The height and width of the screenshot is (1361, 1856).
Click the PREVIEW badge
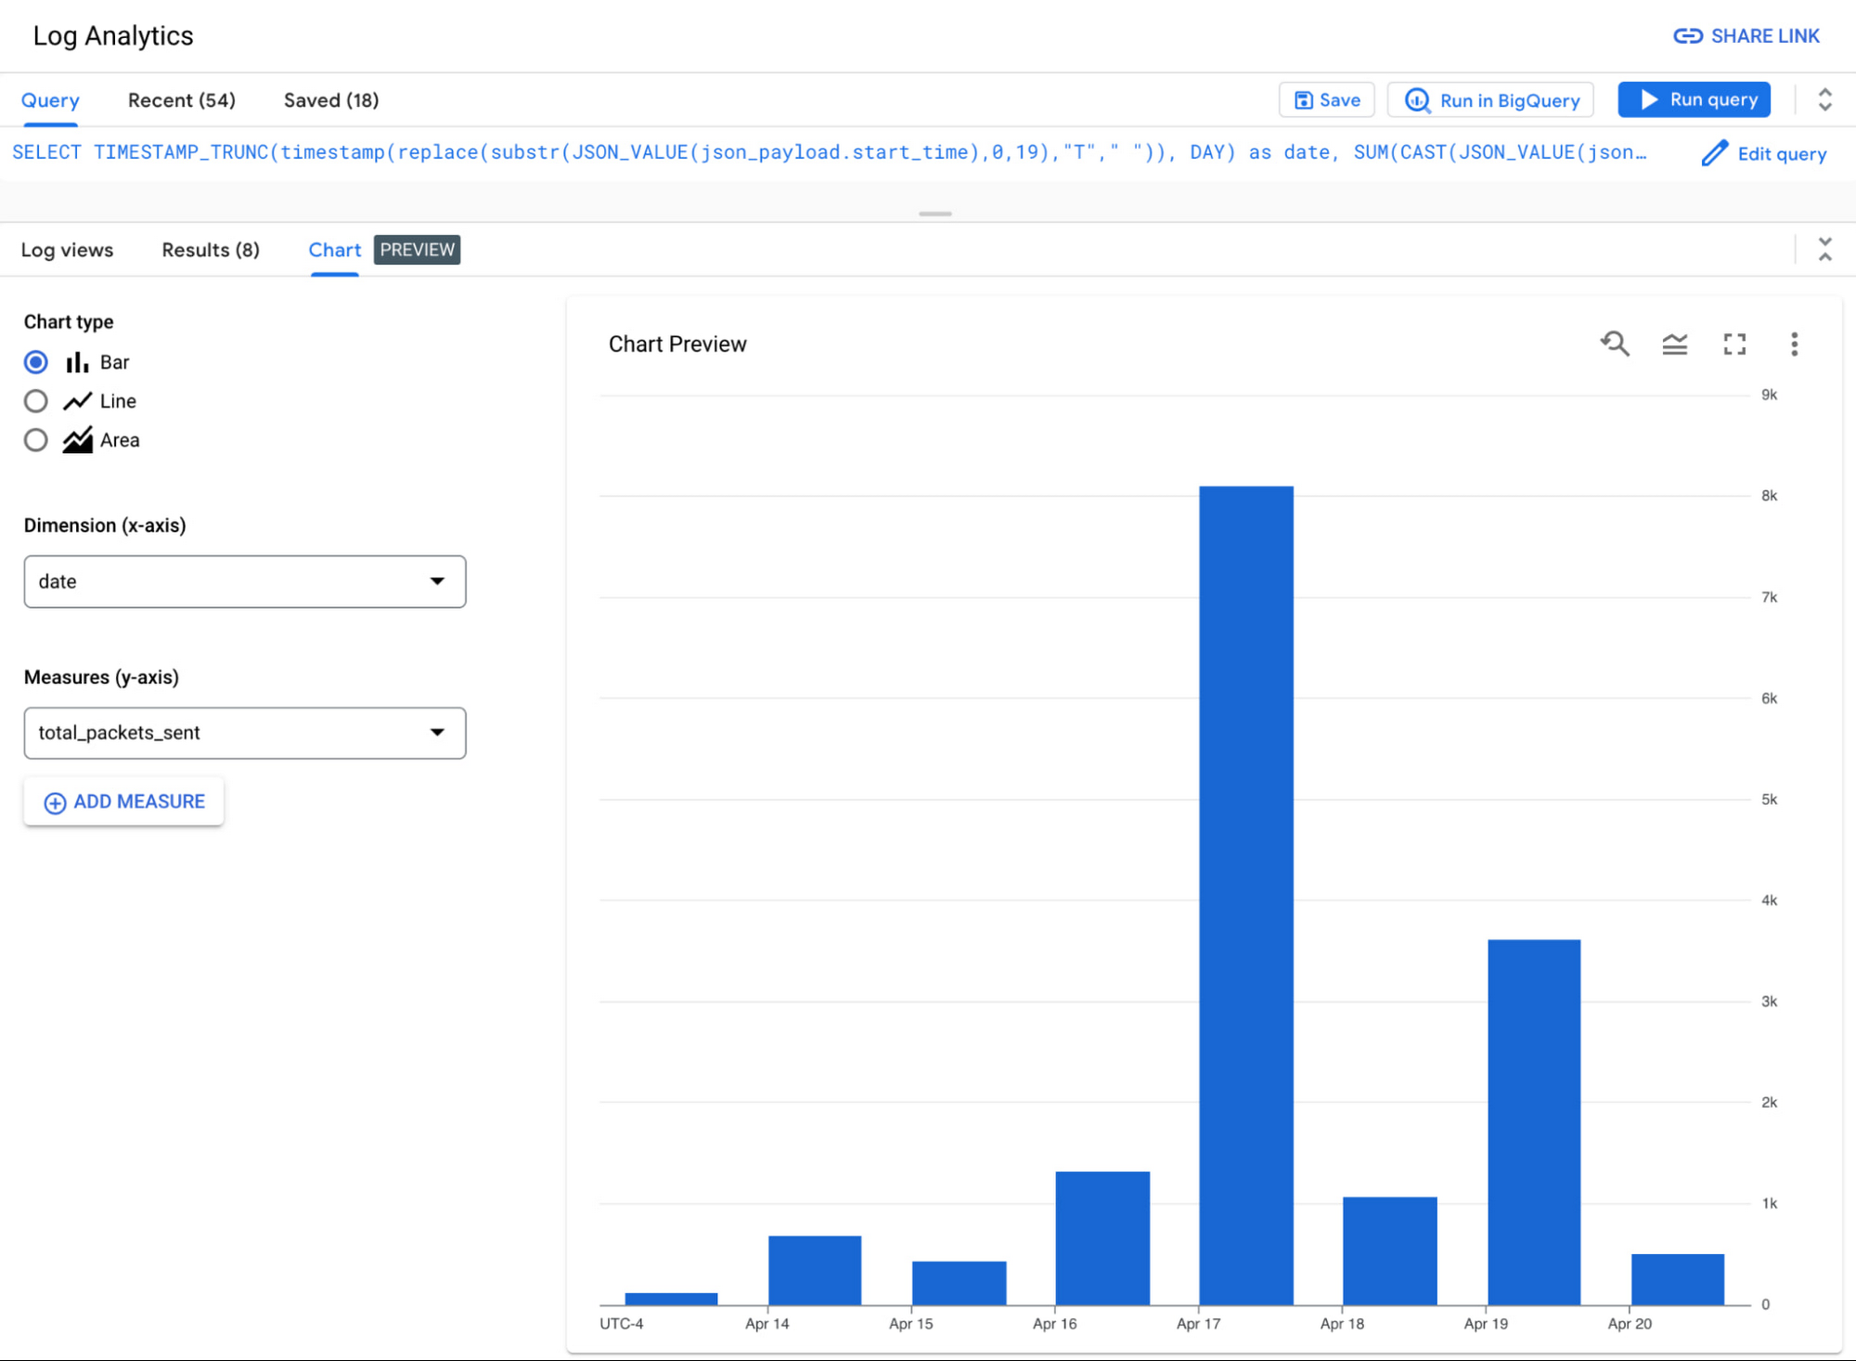(417, 250)
